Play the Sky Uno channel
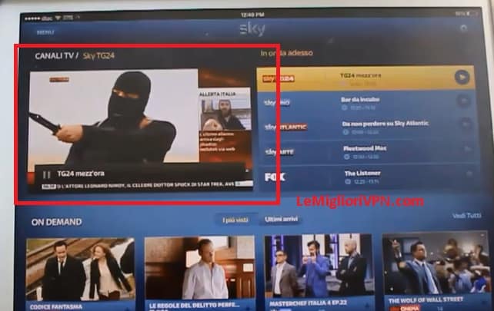The width and height of the screenshot is (494, 311). click(x=463, y=101)
